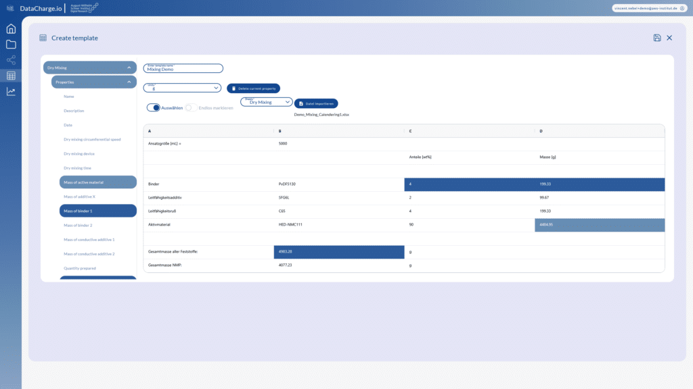Select Dry mixing device property
Image resolution: width=693 pixels, height=389 pixels.
pyautogui.click(x=79, y=153)
